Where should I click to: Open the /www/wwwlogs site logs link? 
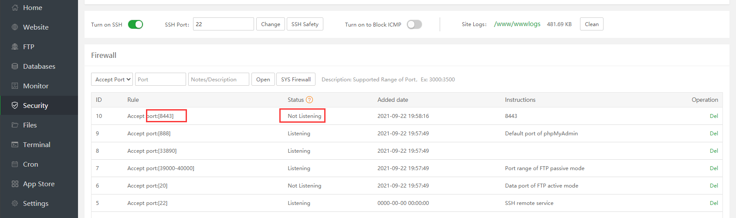tap(517, 24)
